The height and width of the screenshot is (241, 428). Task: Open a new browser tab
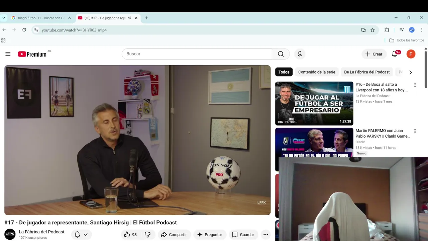point(146,18)
